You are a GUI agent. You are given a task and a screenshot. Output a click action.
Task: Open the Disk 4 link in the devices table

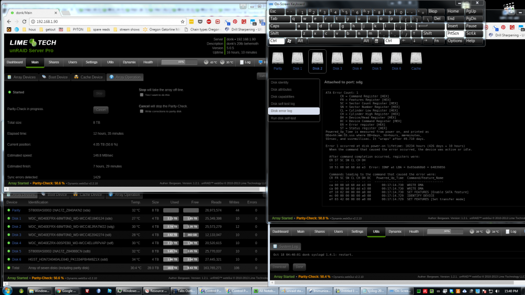point(16,243)
